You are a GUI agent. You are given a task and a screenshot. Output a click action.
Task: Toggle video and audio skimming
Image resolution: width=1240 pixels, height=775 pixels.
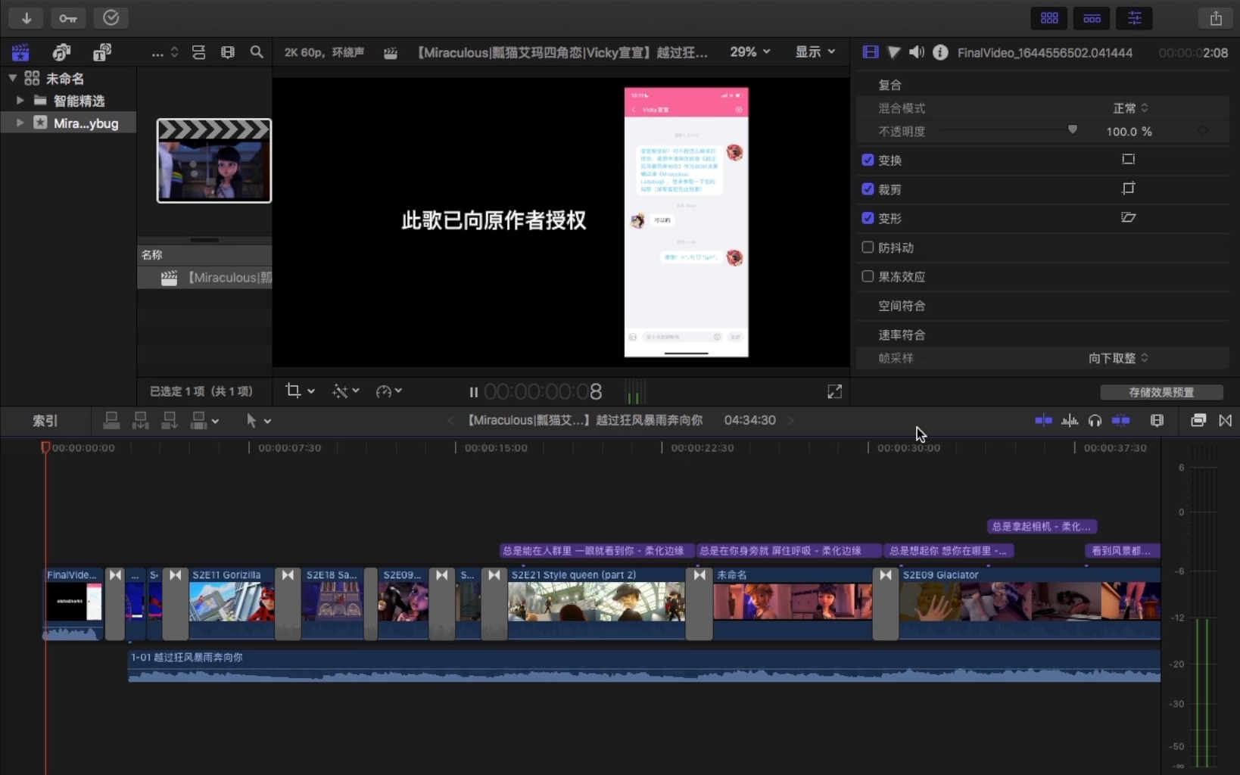click(x=1043, y=420)
